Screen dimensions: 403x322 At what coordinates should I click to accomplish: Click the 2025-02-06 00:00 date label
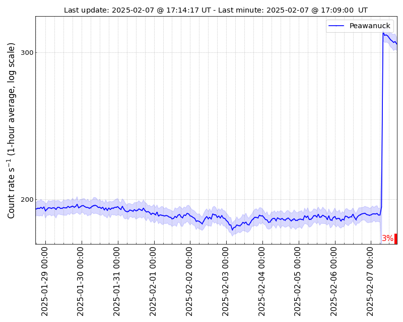click(334, 282)
